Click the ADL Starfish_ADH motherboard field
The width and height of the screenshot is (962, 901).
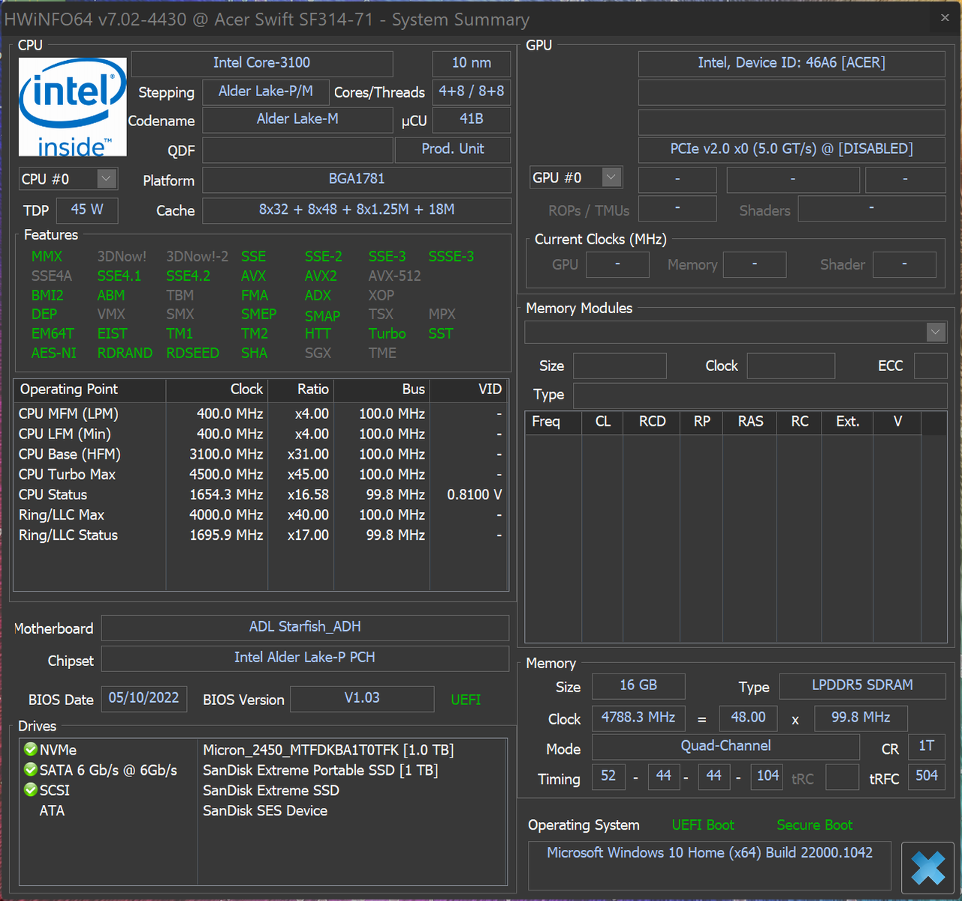coord(305,627)
